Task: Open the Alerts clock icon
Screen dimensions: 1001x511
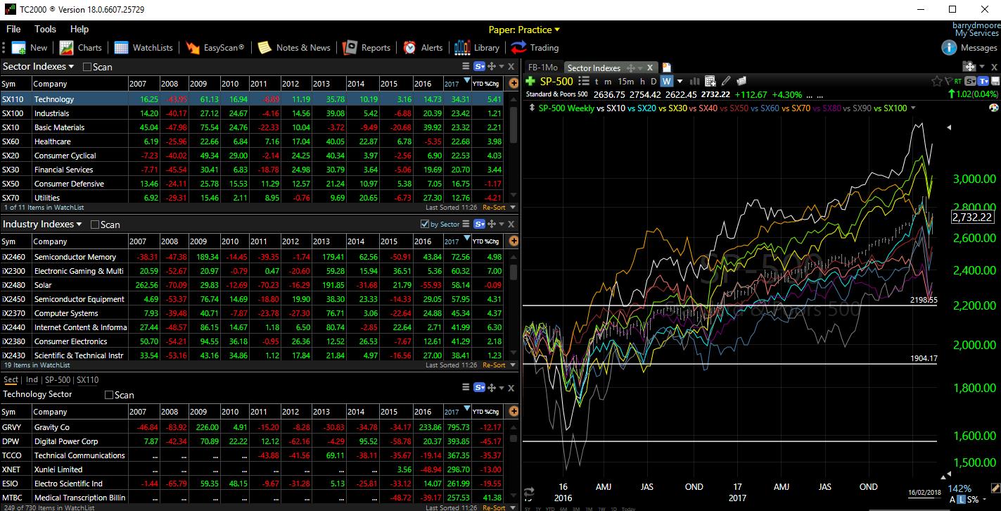Action: click(409, 48)
